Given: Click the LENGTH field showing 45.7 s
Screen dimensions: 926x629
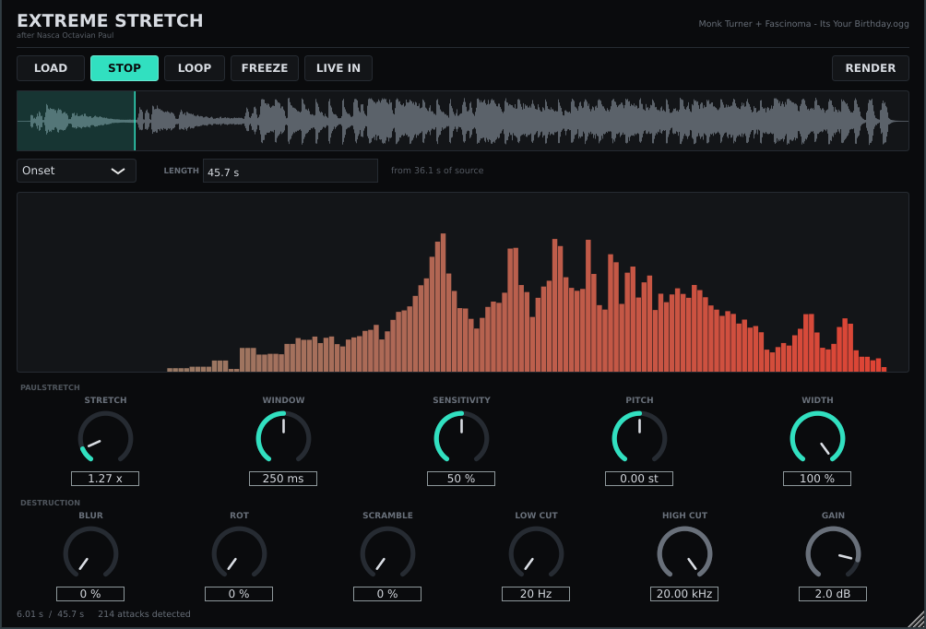Looking at the screenshot, I should (290, 171).
